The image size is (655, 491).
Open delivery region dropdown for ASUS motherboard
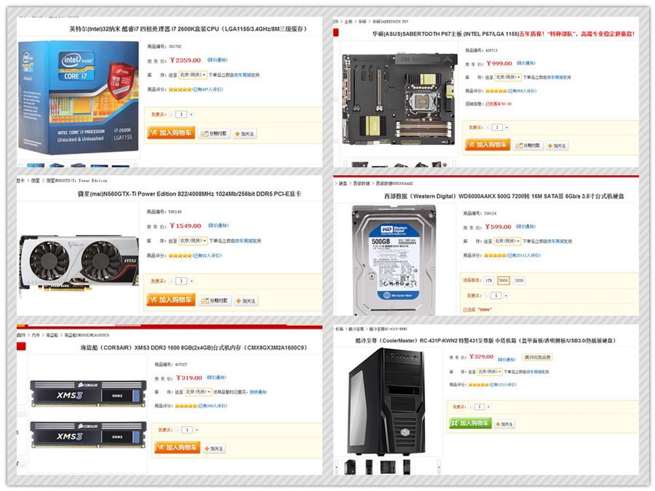[x=508, y=77]
